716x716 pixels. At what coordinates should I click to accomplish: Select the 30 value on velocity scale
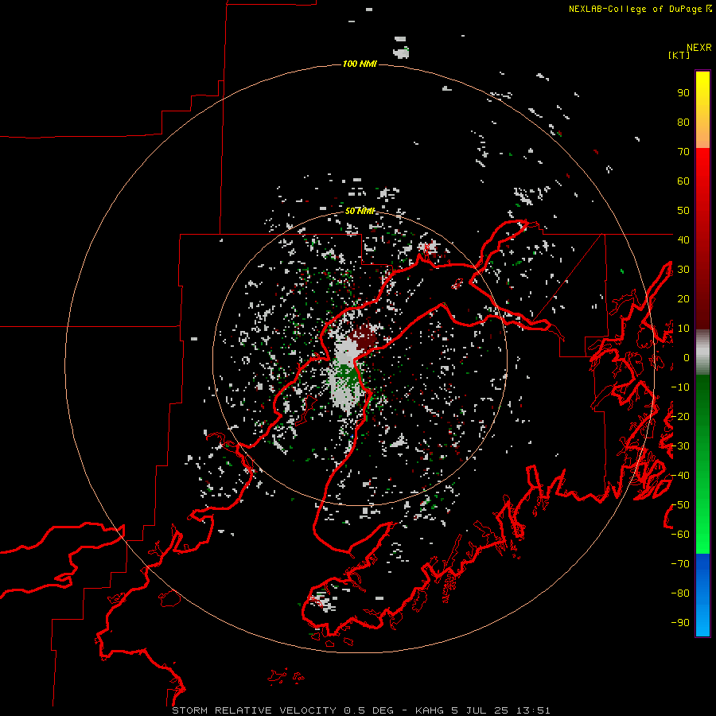coord(683,270)
